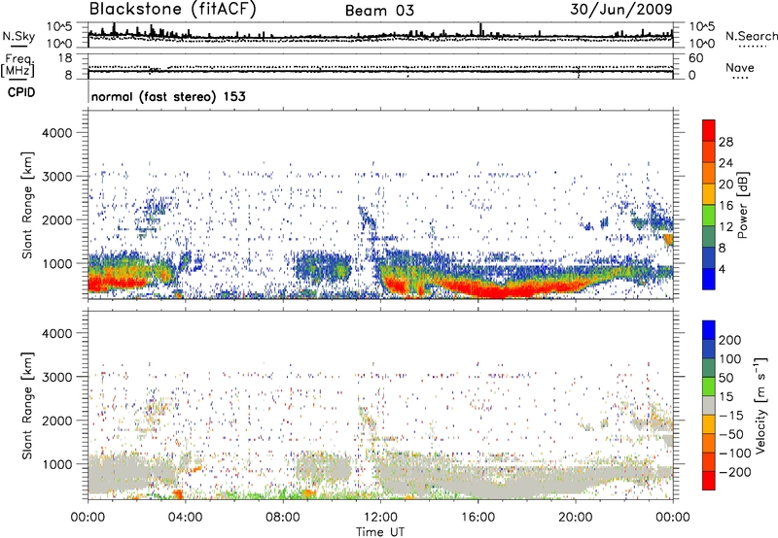The width and height of the screenshot is (778, 538).
Task: Click the '60' tick on the Nave axis
Action: point(695,58)
